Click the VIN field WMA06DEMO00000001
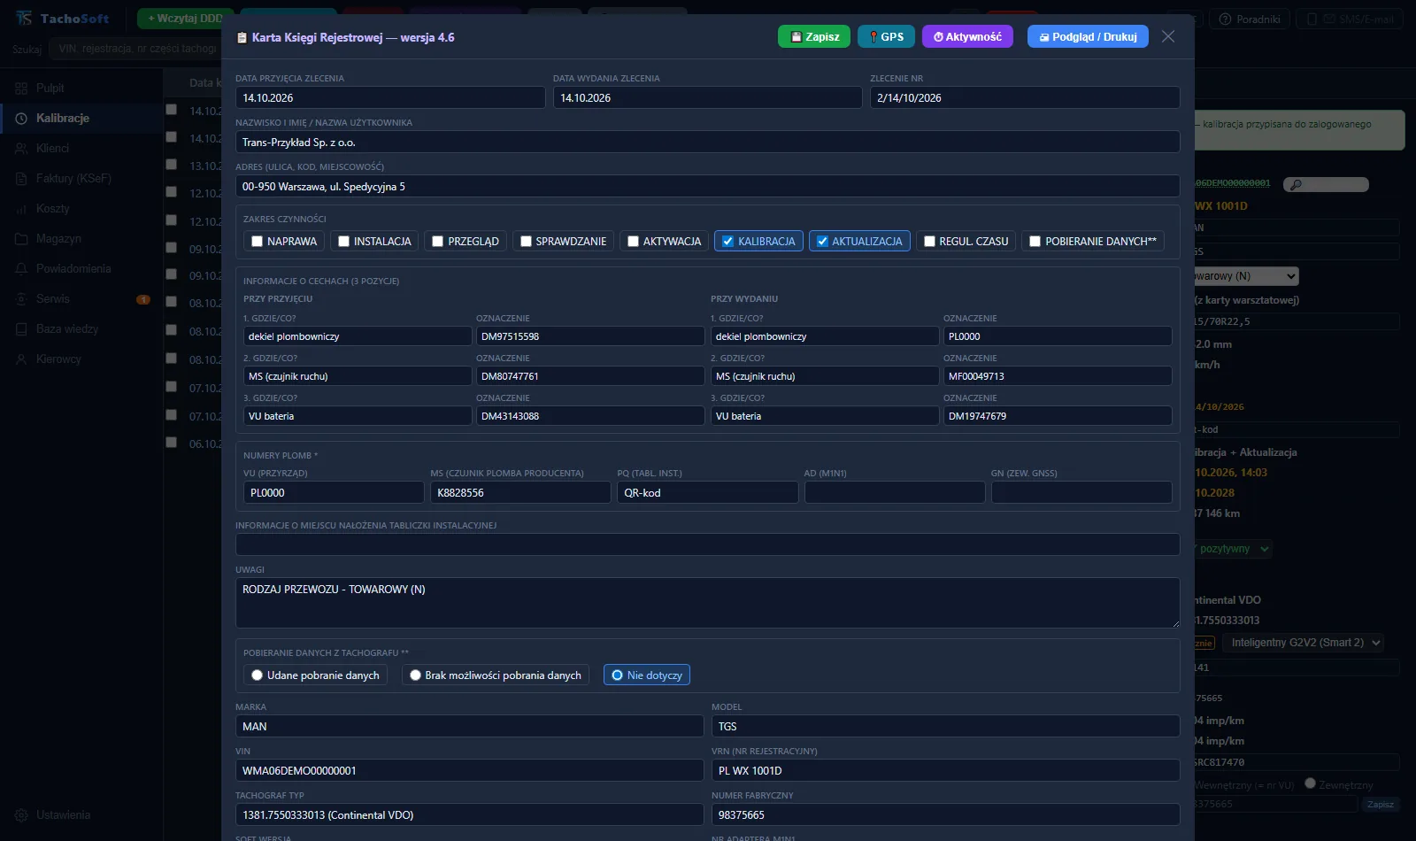1416x841 pixels. 469,770
